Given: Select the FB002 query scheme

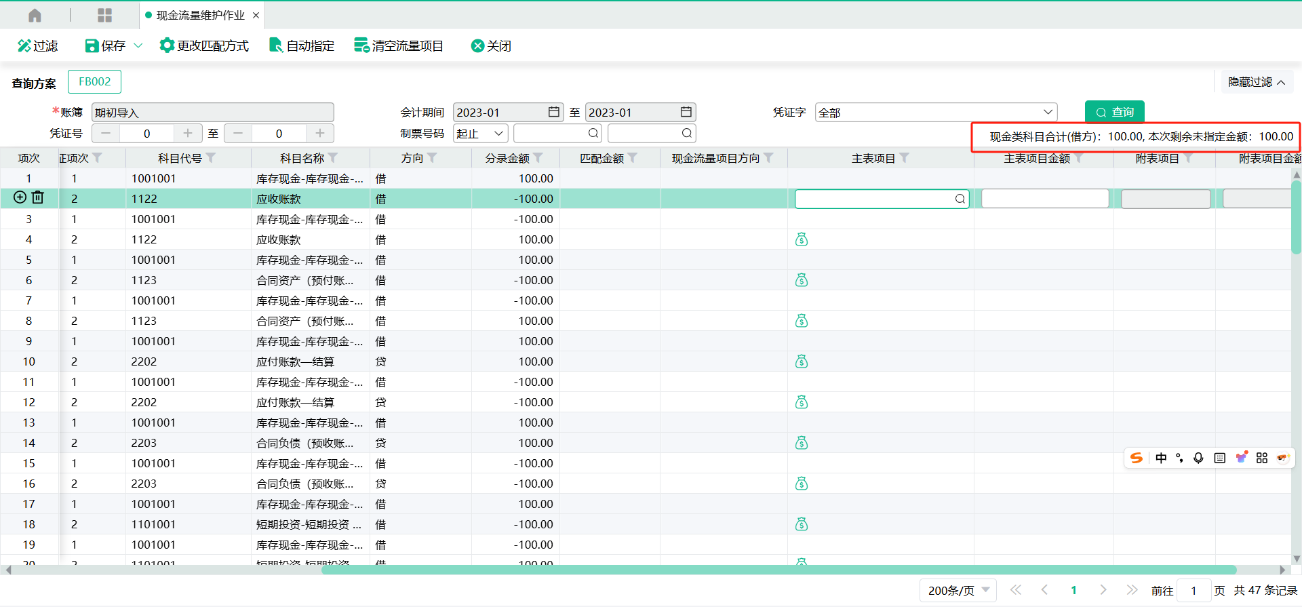Looking at the screenshot, I should (x=94, y=81).
